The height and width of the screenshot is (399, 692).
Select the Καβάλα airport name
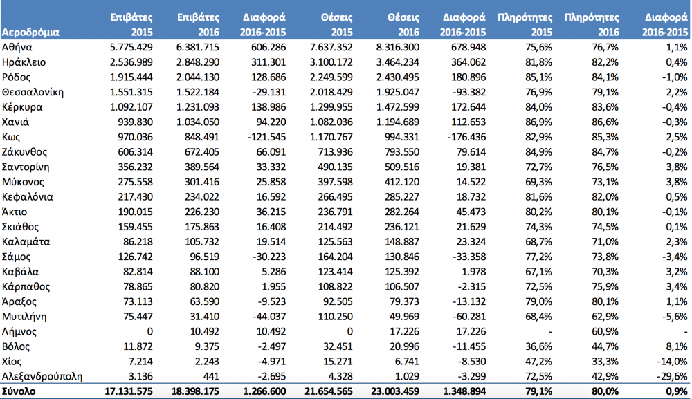point(20,272)
